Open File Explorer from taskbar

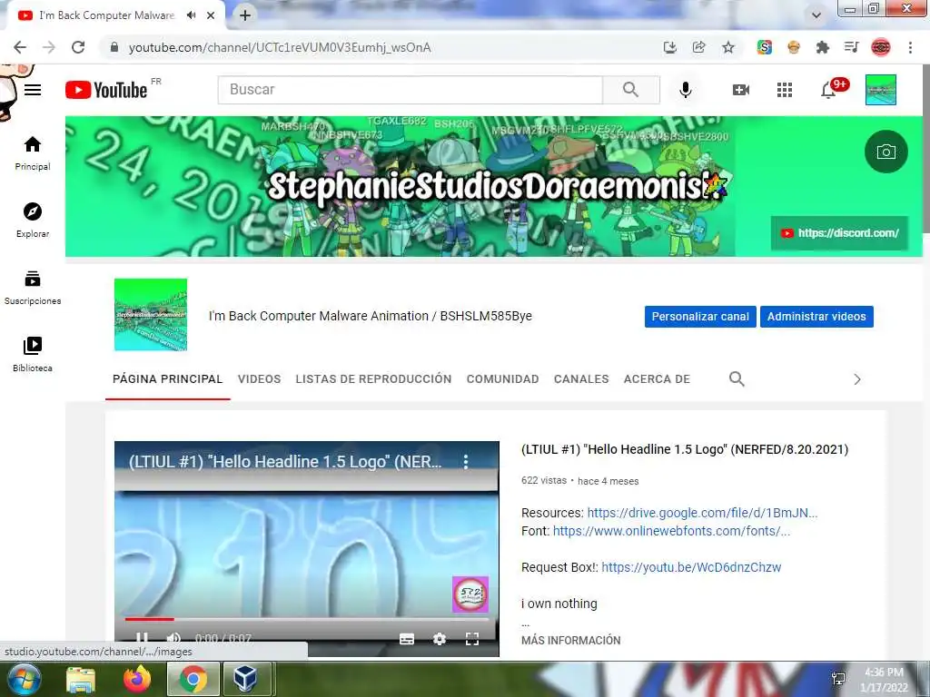81,680
